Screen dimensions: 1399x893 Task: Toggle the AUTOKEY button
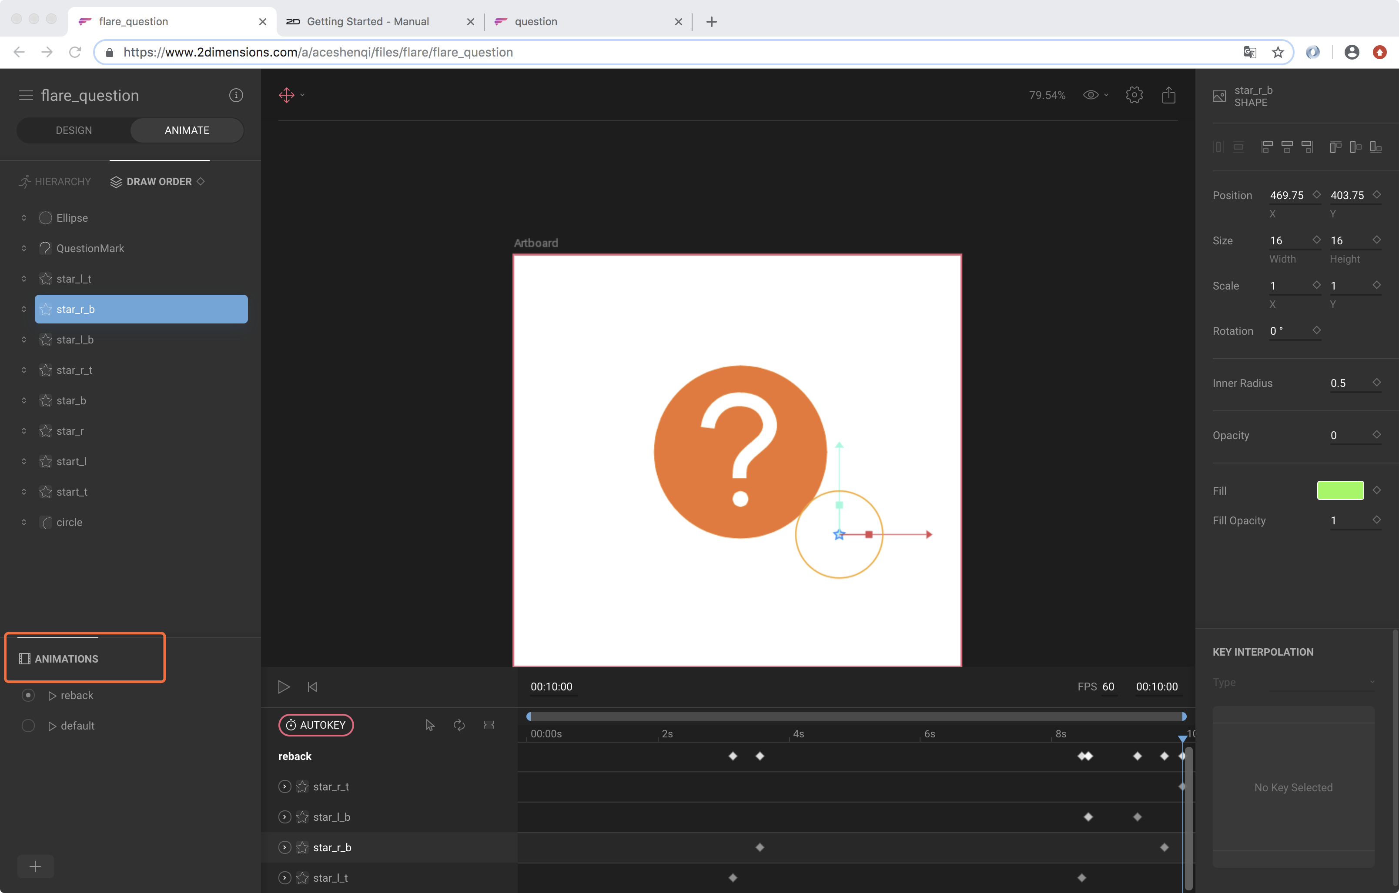tap(316, 725)
